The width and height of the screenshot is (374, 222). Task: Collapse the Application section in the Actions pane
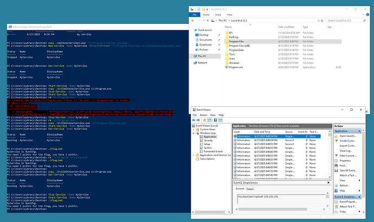[359, 131]
